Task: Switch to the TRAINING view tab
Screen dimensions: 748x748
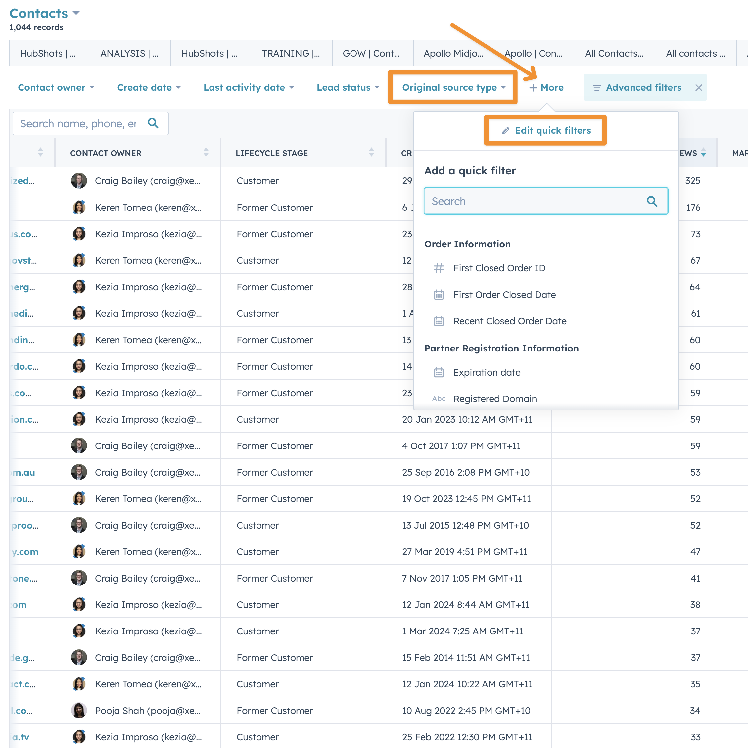Action: coord(291,53)
